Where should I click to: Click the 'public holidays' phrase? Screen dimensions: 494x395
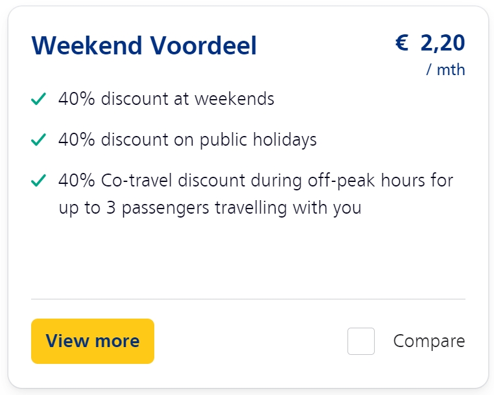(x=259, y=139)
